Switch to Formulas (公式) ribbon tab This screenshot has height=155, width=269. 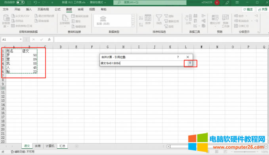click(57, 9)
